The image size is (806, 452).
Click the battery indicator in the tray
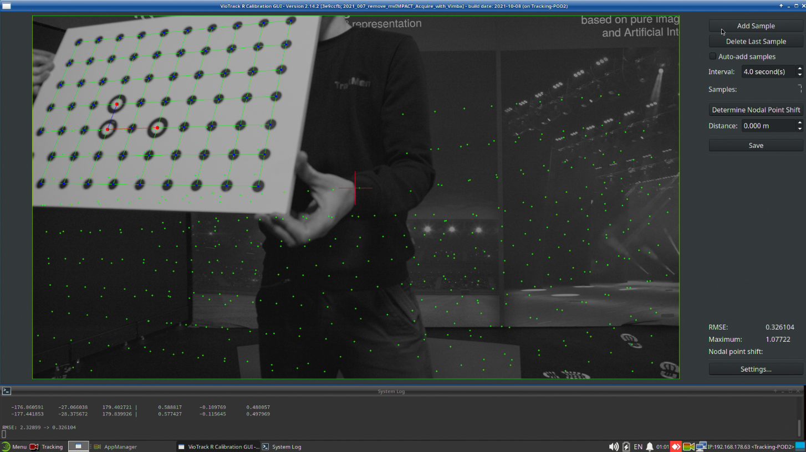(626, 446)
